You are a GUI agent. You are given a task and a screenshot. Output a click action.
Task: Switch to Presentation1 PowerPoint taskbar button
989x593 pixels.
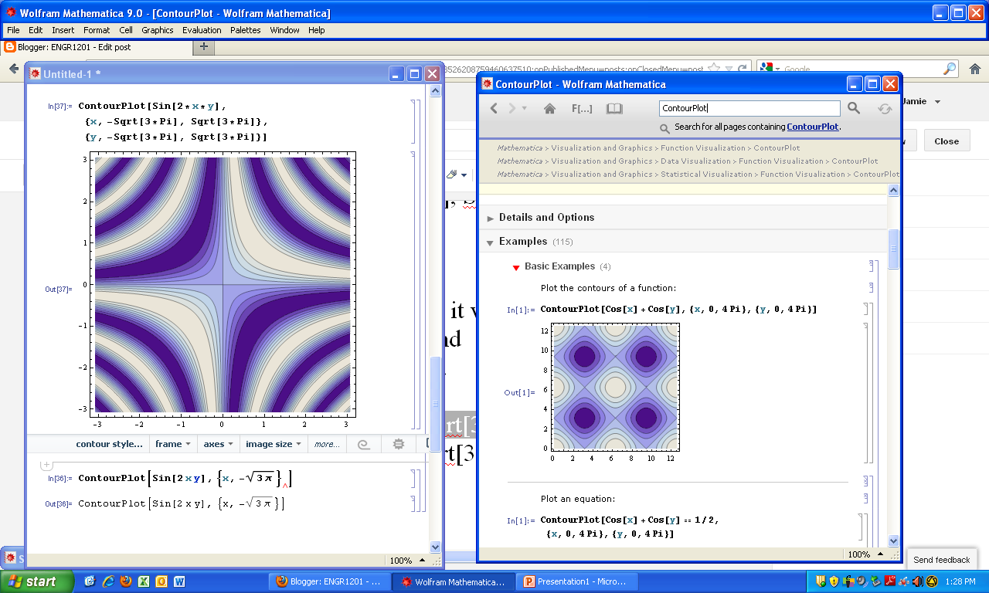[x=577, y=581]
